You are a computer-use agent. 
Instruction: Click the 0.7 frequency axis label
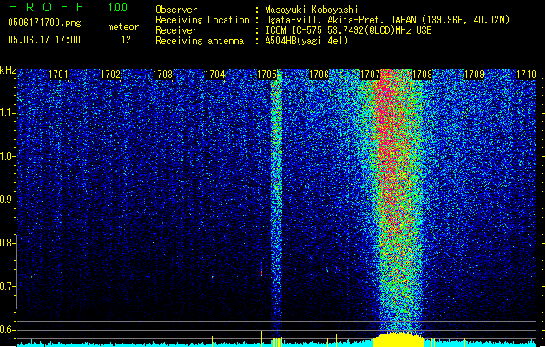tap(7, 286)
